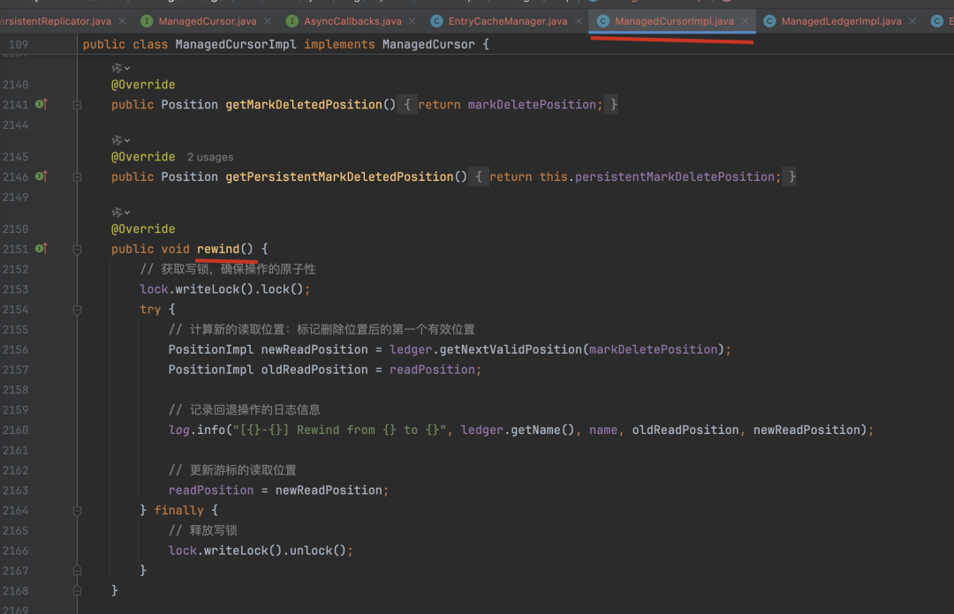Screen dimensions: 954x614
Task: Click getMarkDeletedPosition method name
Action: click(x=304, y=105)
